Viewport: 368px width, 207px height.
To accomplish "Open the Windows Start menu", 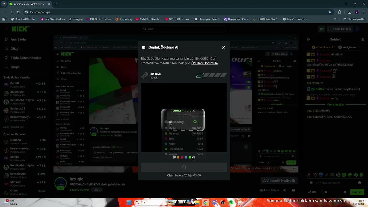I will tap(129, 202).
